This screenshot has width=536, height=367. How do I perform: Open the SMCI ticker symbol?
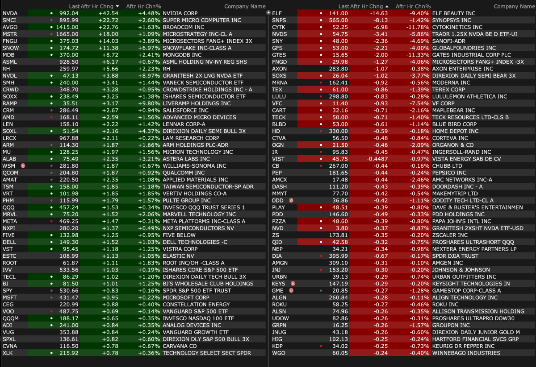[x=9, y=21]
